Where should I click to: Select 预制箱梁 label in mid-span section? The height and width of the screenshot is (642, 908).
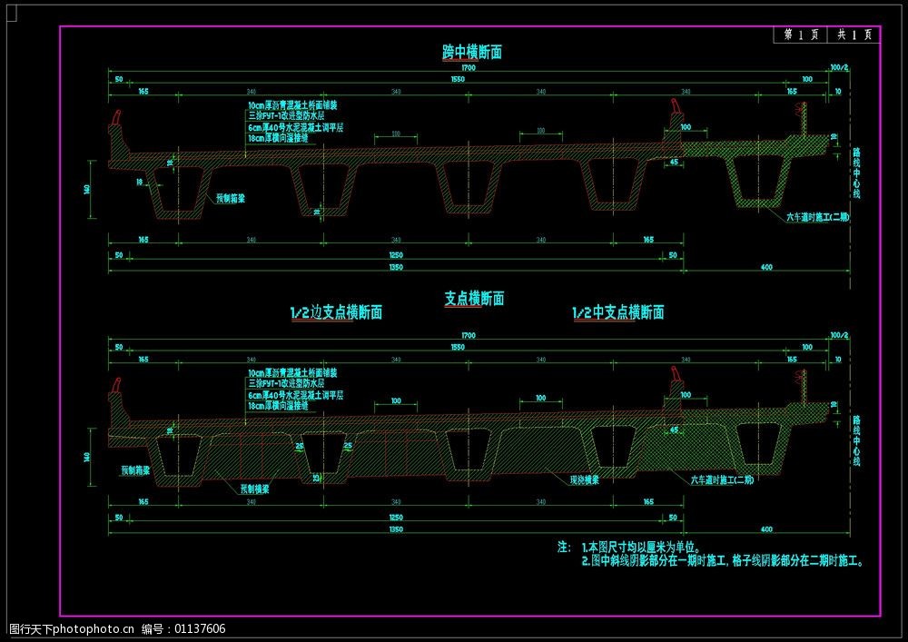click(231, 197)
